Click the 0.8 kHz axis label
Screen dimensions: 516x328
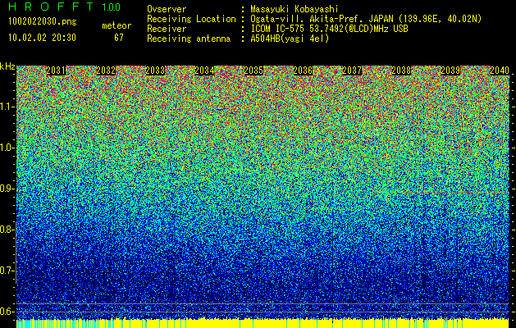[7, 230]
